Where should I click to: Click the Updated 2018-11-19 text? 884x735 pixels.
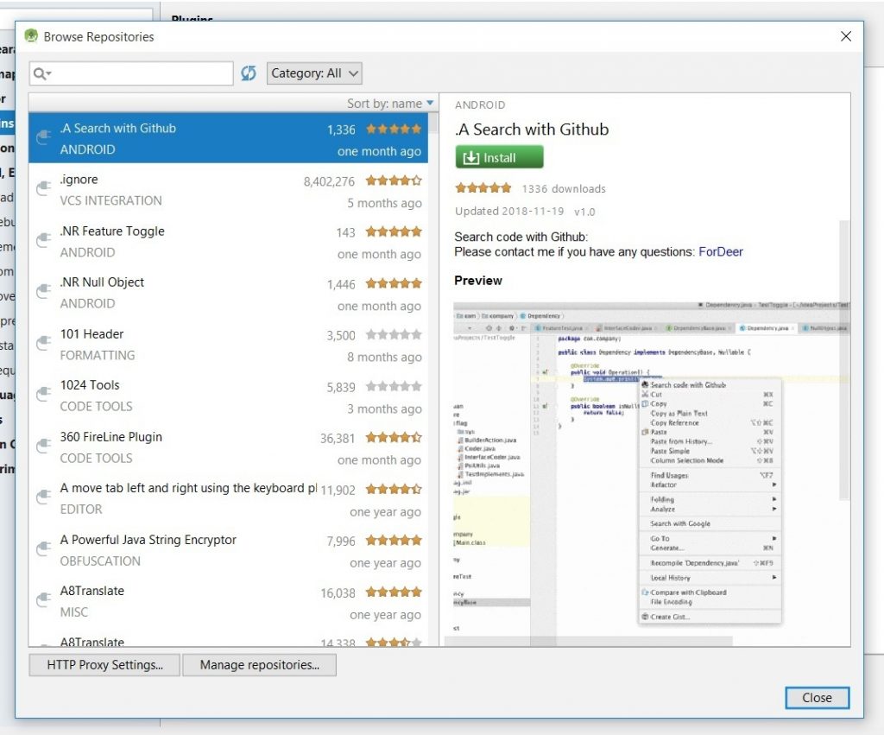(x=509, y=211)
